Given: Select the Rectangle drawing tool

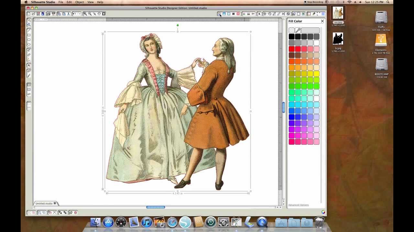Looking at the screenshot, I should click(x=29, y=35).
